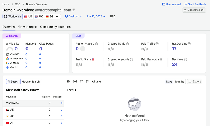Click Export to PDF button
This screenshot has width=210, height=126.
click(194, 10)
